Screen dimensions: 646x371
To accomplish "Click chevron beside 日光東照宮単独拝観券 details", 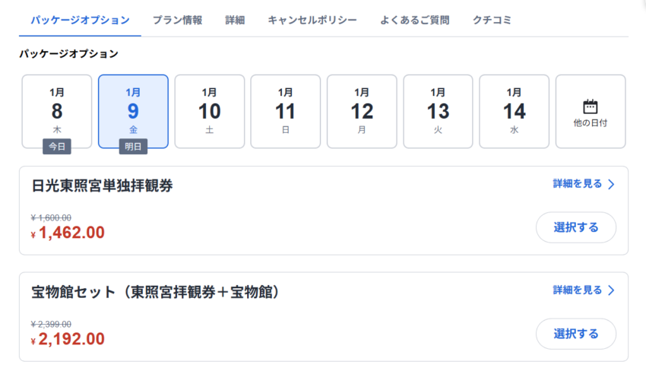I will tap(611, 184).
